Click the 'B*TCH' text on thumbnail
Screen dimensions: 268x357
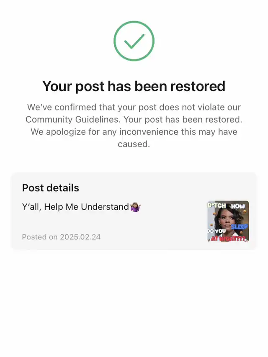pyautogui.click(x=216, y=205)
